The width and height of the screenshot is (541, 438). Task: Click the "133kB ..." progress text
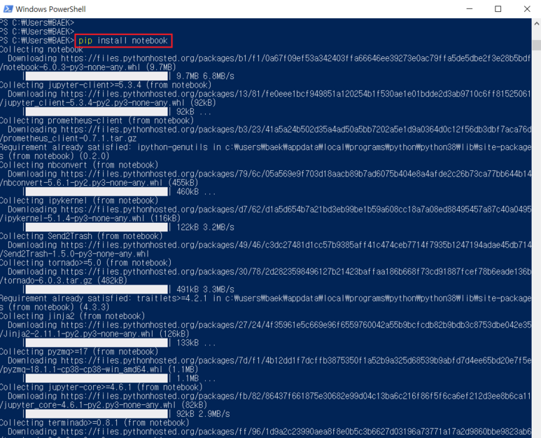pos(196,343)
